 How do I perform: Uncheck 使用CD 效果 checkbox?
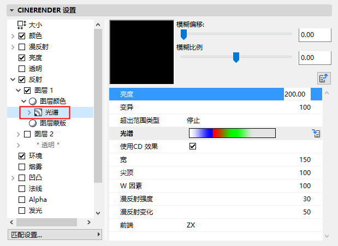pyautogui.click(x=193, y=146)
